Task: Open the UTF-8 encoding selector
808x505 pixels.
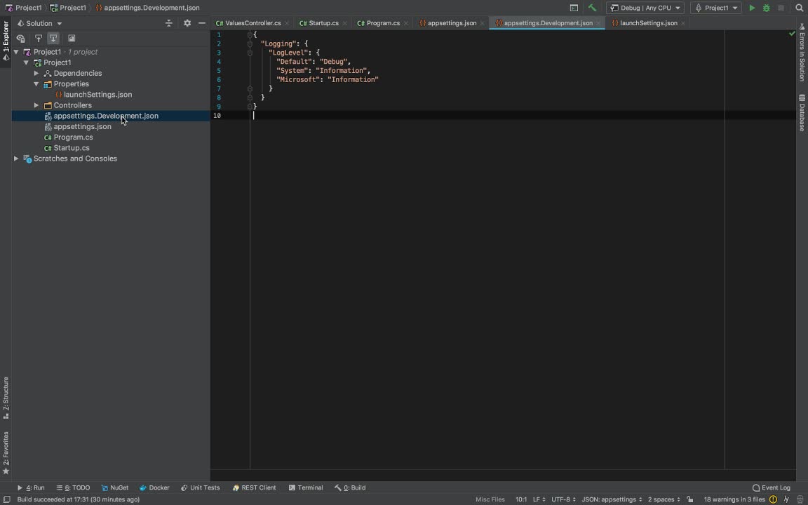Action: click(563, 499)
